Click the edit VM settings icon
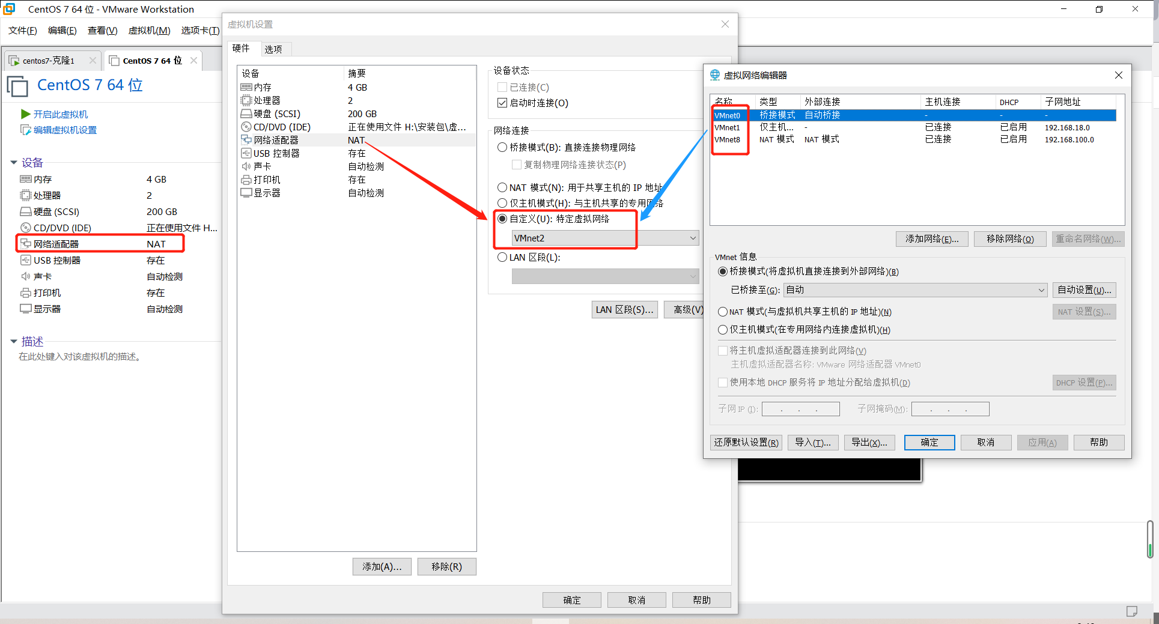 26,130
